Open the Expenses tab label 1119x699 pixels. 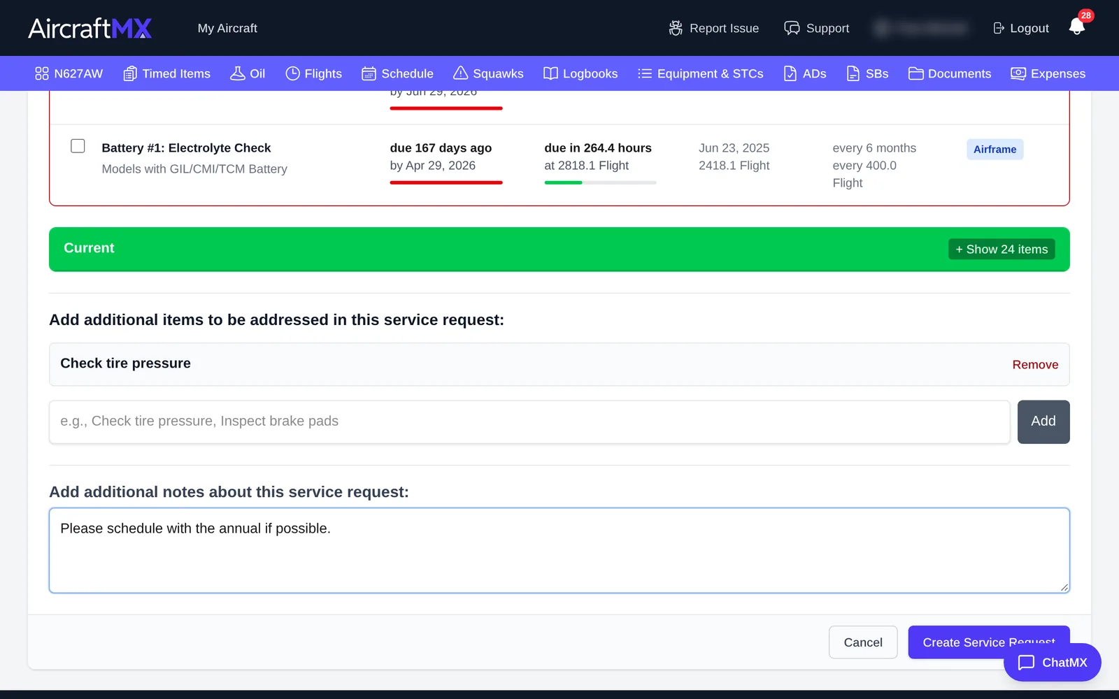pos(1058,73)
